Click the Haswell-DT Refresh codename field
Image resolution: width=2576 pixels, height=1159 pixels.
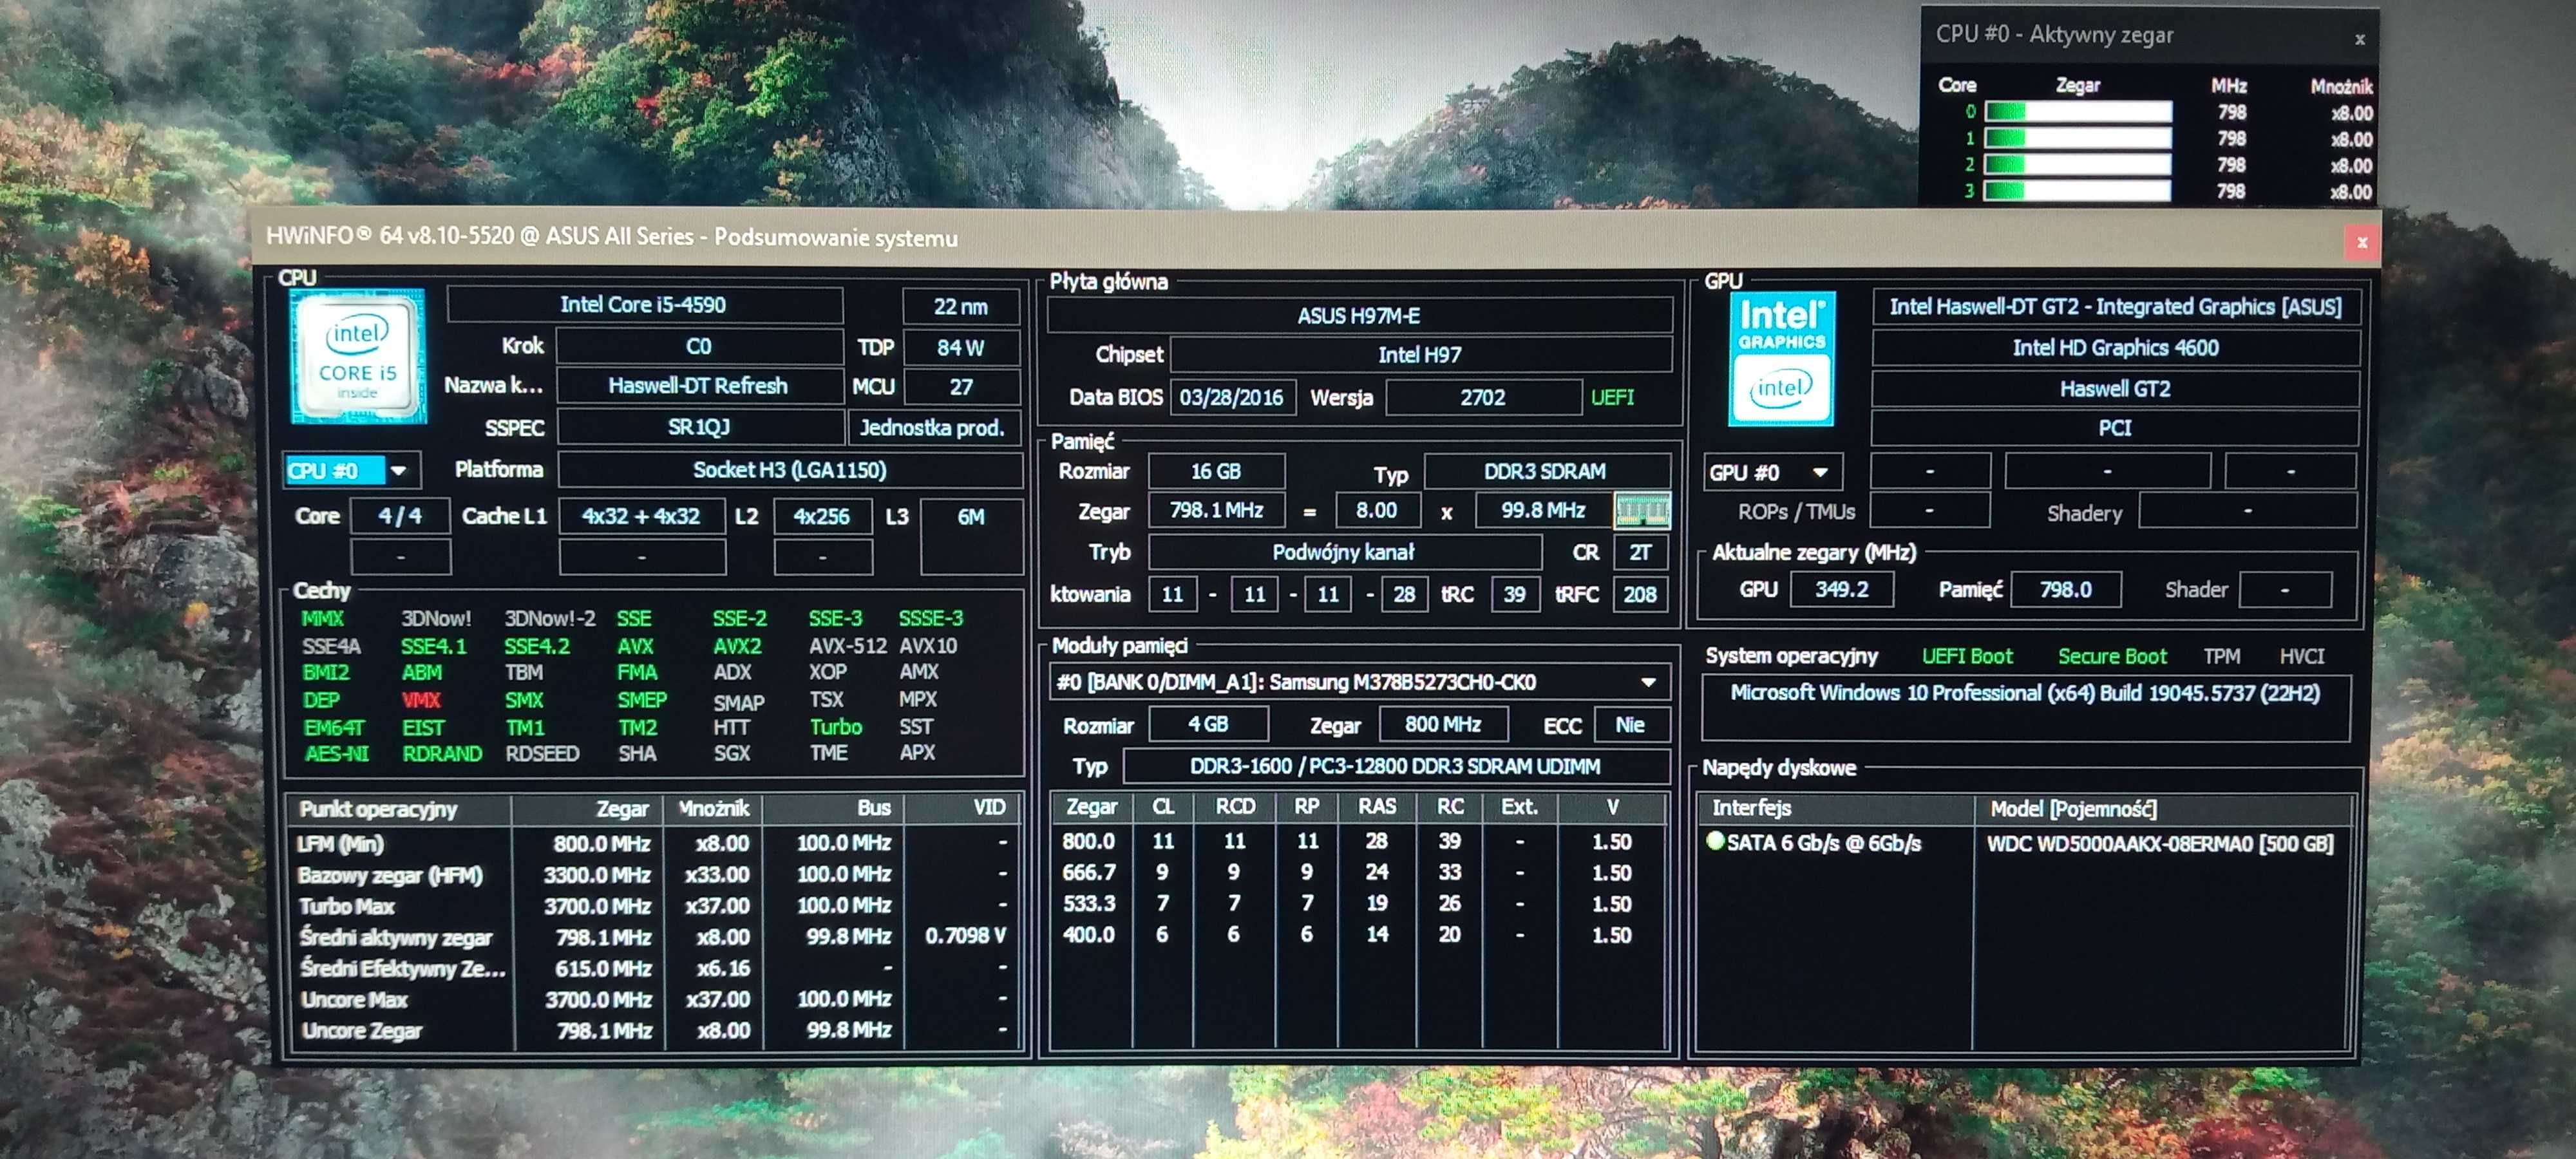point(699,386)
